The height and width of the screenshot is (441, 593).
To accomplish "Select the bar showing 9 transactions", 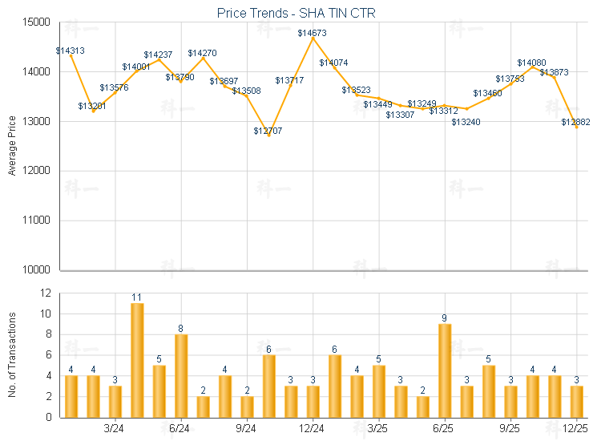I will (x=445, y=370).
